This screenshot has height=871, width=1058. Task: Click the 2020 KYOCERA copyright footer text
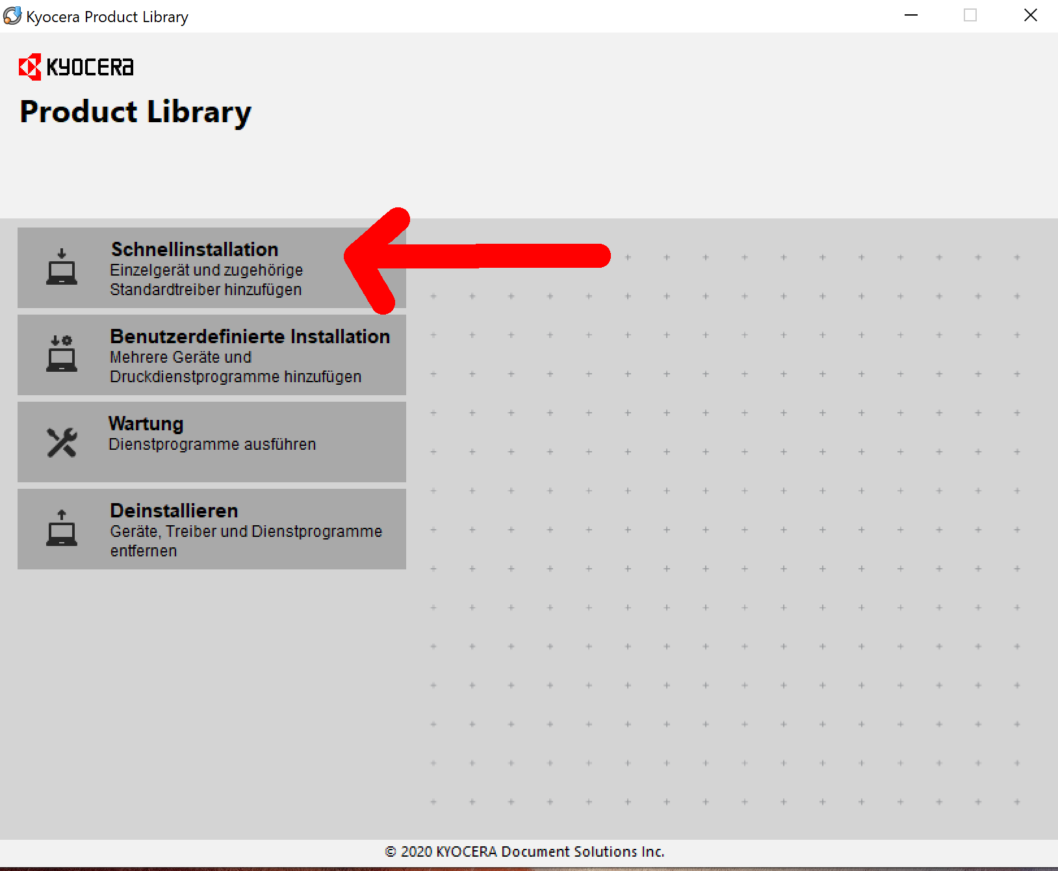tap(524, 851)
